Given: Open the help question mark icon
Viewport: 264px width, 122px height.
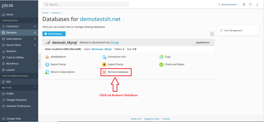Looking at the screenshot, I should 250,5.
